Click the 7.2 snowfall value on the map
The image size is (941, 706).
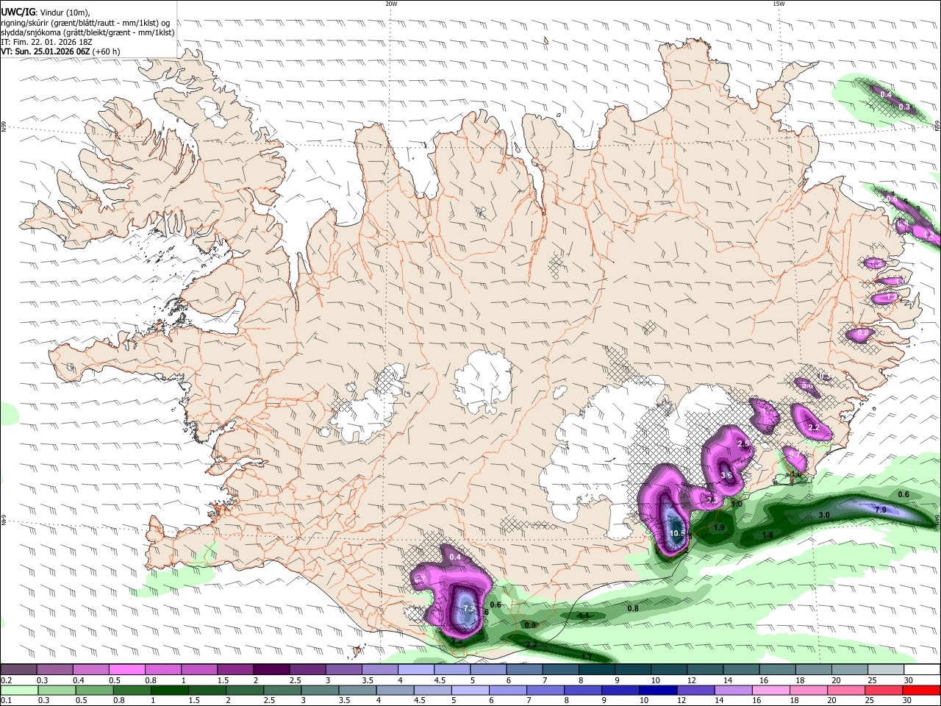click(x=469, y=608)
